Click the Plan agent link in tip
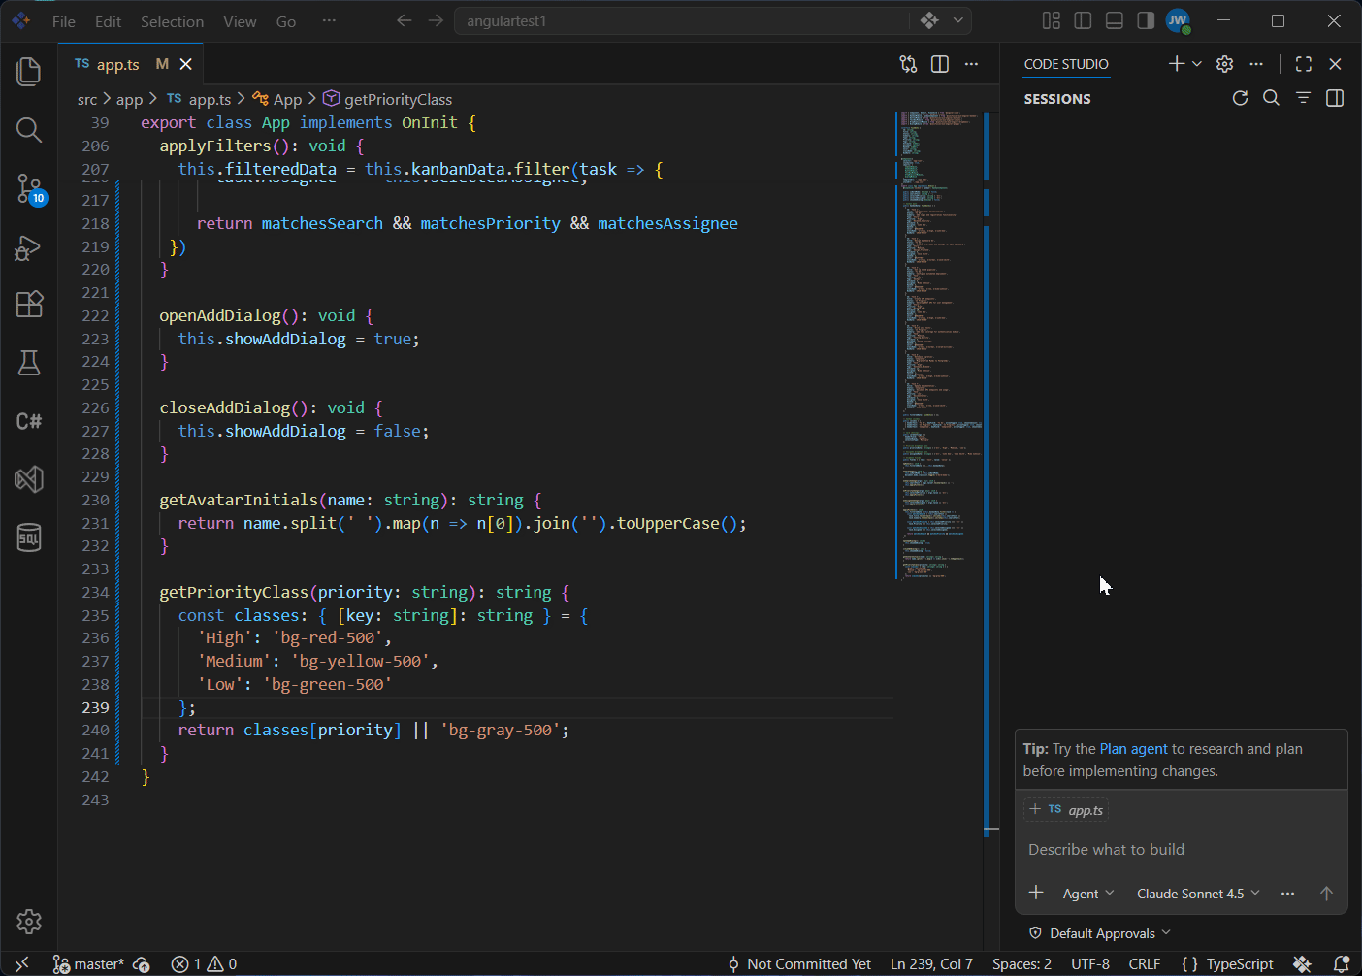The width and height of the screenshot is (1362, 976). [x=1133, y=749]
